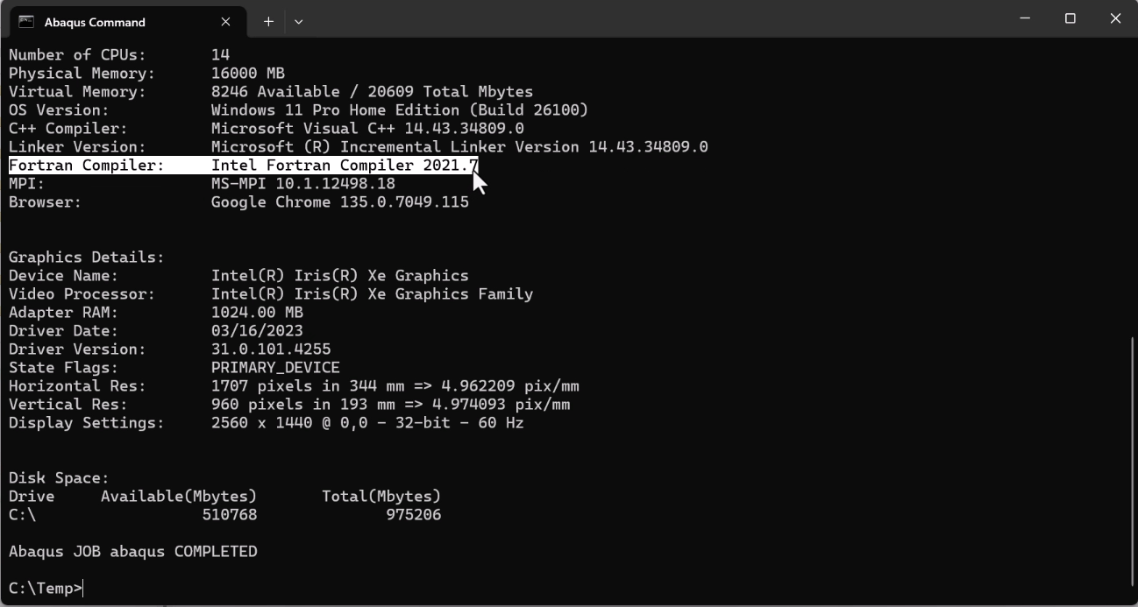Click the vertical scrollbar thumb

(1131, 460)
